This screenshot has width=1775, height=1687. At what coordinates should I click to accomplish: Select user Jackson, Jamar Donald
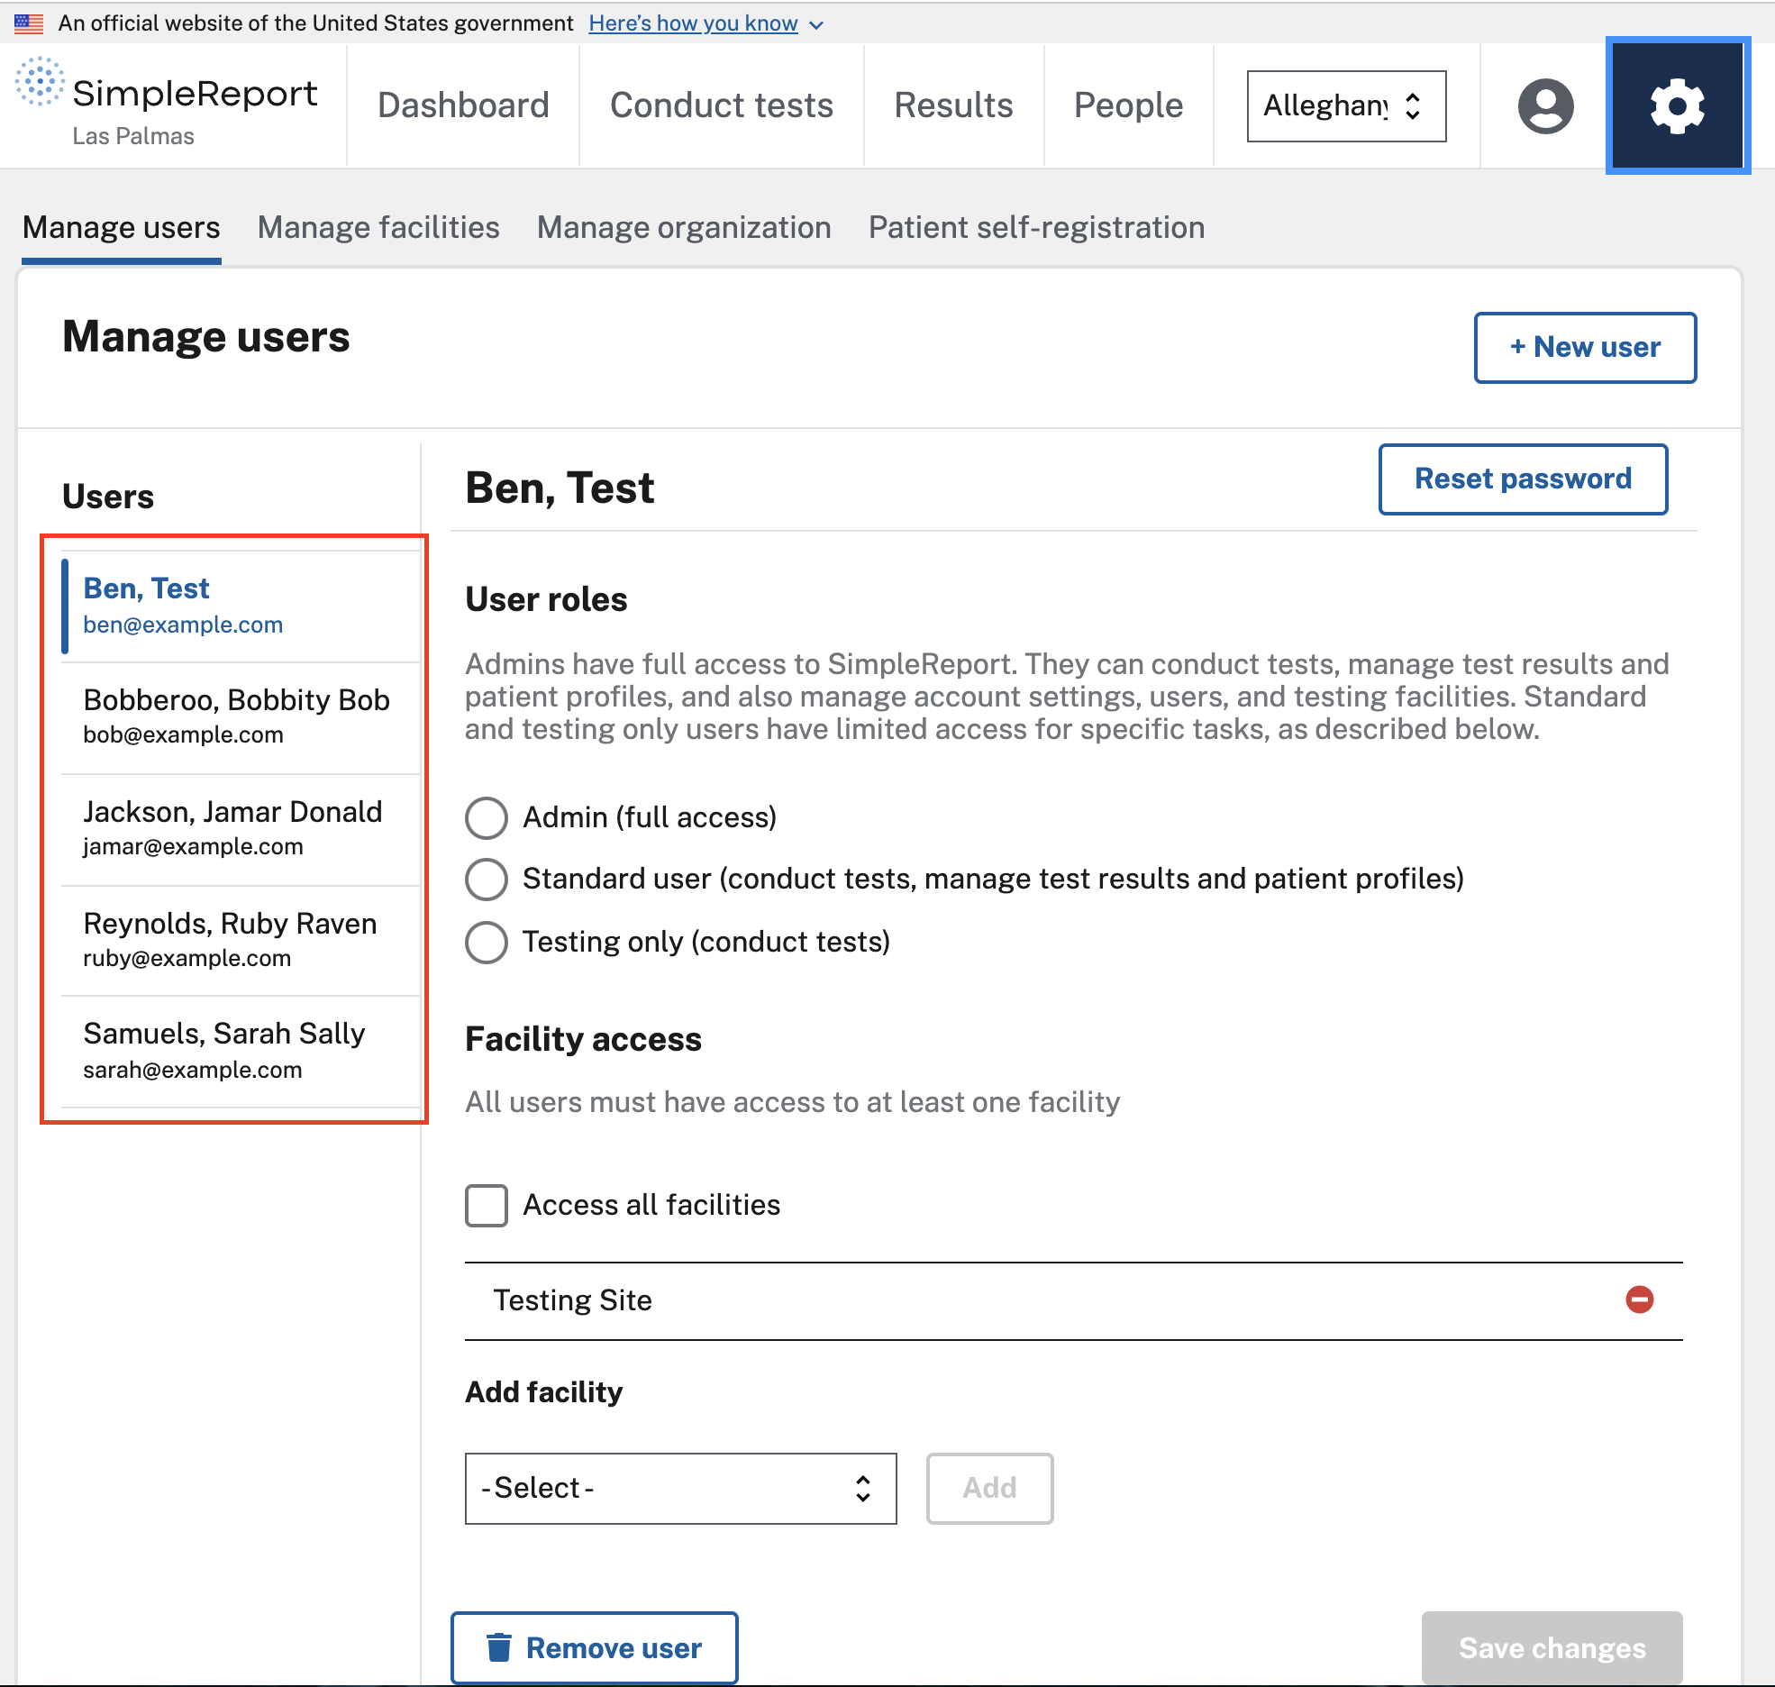[x=241, y=829]
